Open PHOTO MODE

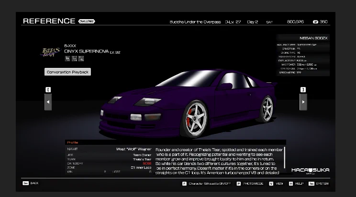tap(253, 184)
